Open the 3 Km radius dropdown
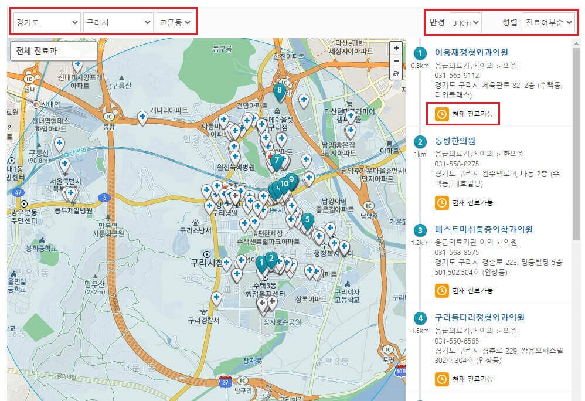585x401 pixels. point(465,22)
